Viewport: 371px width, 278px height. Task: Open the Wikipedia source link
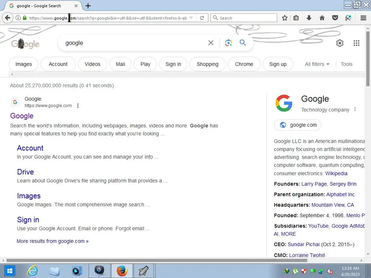pyautogui.click(x=336, y=173)
